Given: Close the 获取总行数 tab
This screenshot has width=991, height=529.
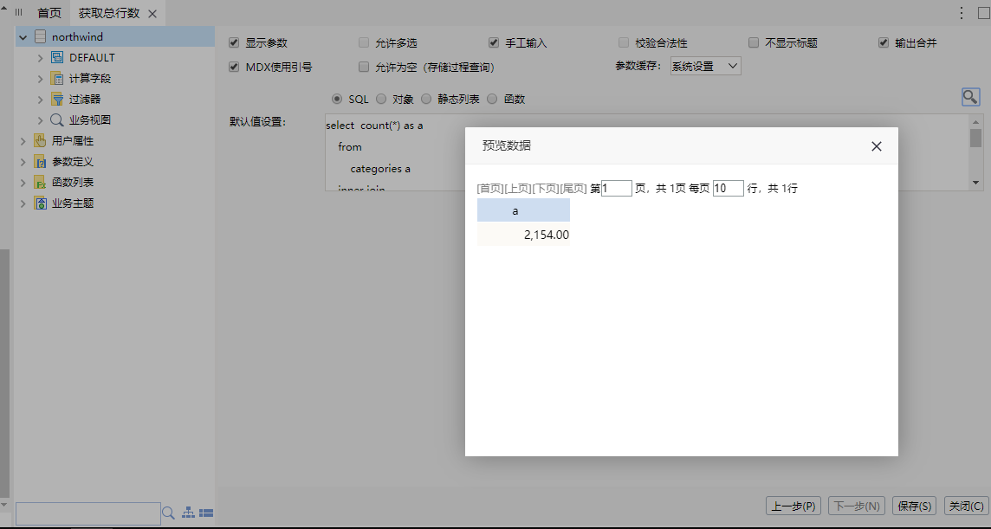Looking at the screenshot, I should [x=152, y=14].
